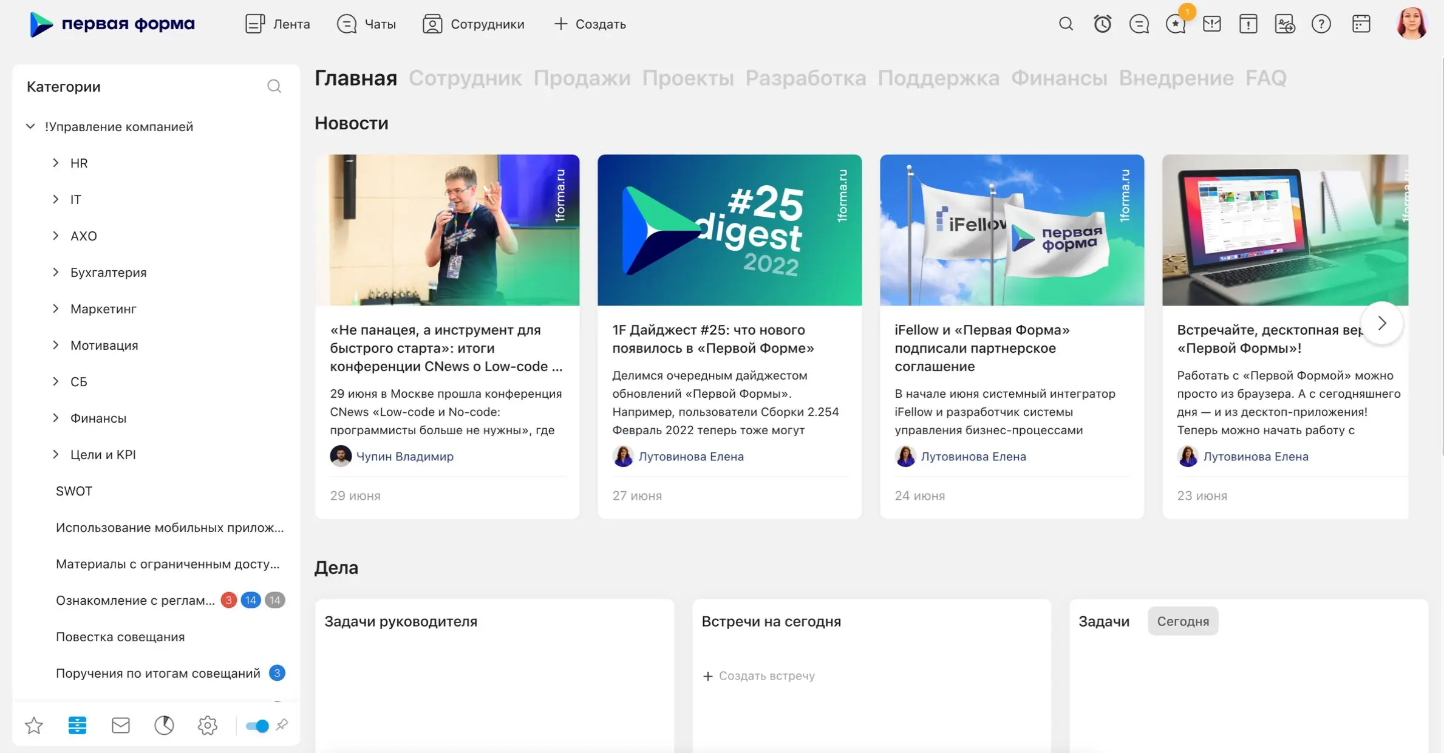Open the Сотрудники menu item
Image resolution: width=1444 pixels, height=753 pixels.
point(474,24)
